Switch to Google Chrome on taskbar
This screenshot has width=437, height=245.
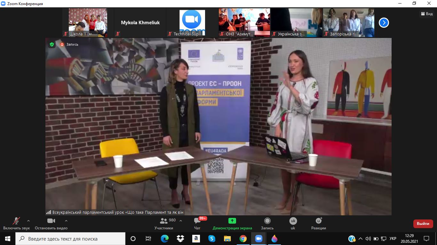click(243, 239)
